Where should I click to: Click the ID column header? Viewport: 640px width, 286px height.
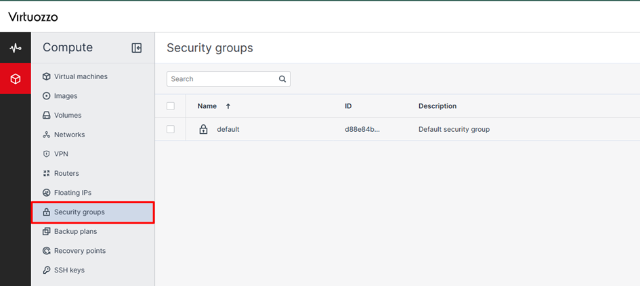point(348,106)
